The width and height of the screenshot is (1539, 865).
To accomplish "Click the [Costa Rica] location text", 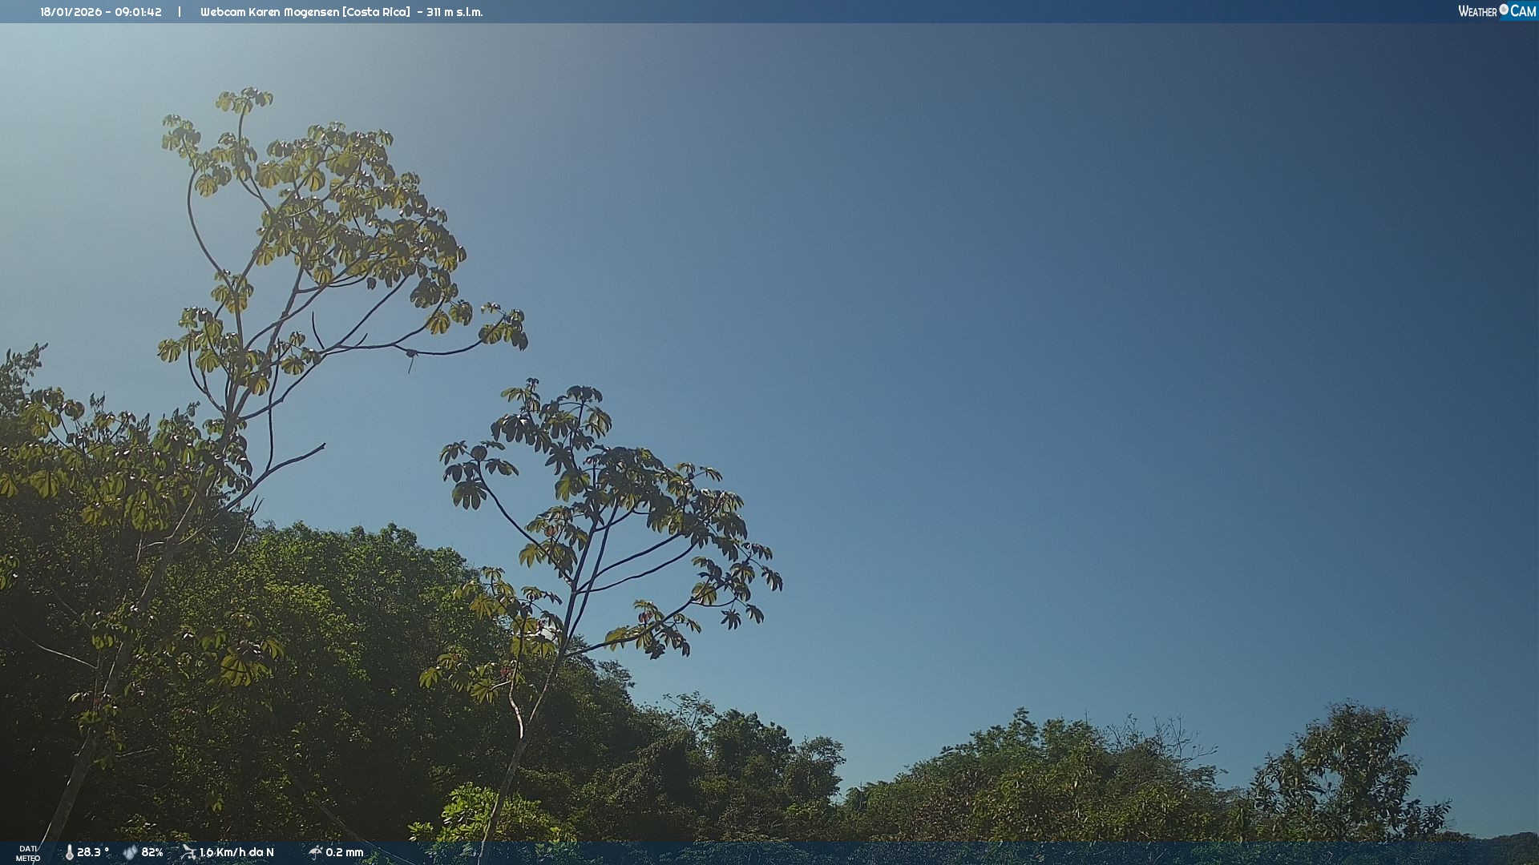I will tap(376, 12).
